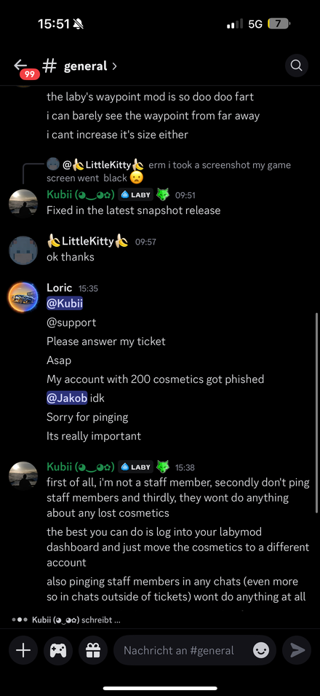Tap the @Jakob mention

[67, 398]
